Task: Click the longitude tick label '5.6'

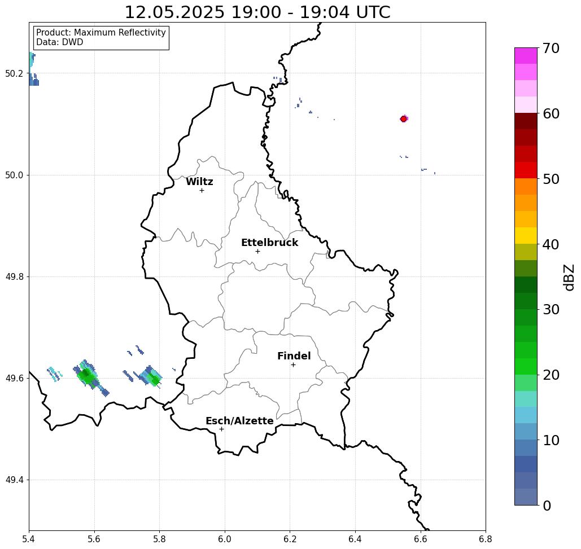Action: coord(94,539)
